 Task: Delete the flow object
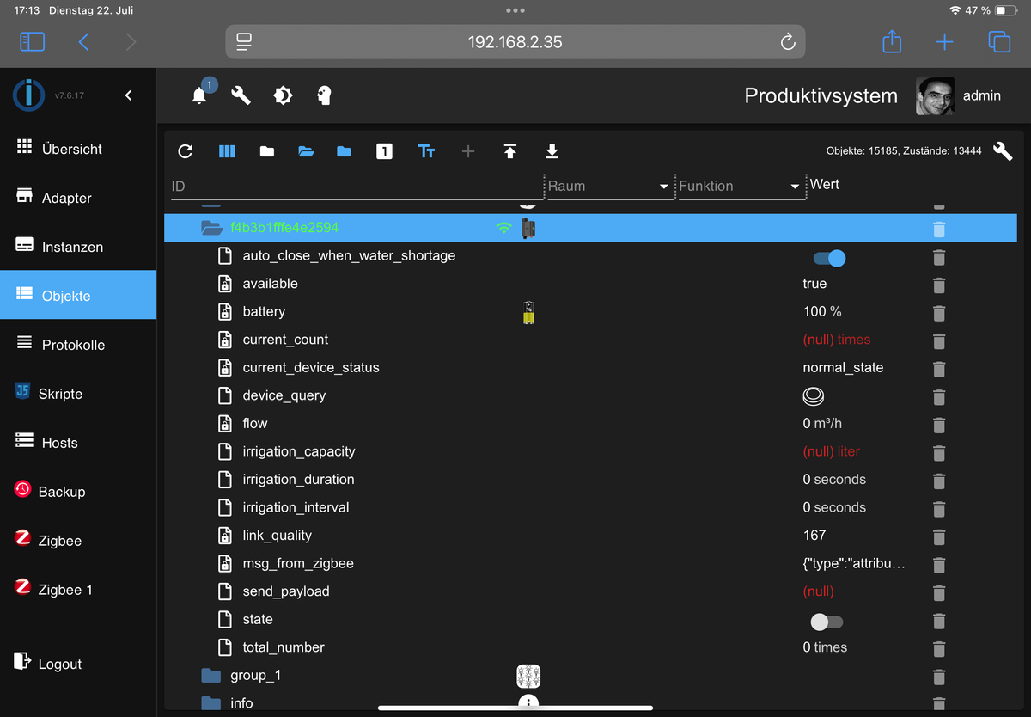click(x=939, y=425)
